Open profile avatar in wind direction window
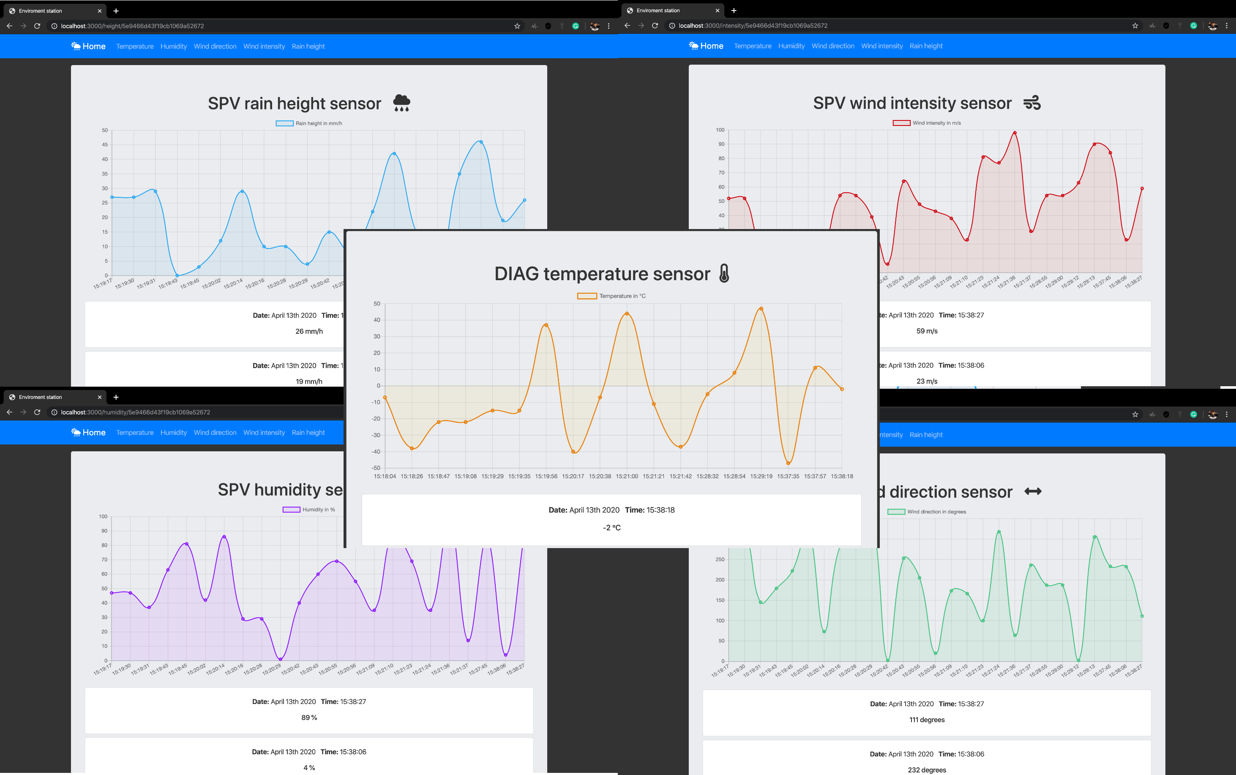 coord(1212,414)
